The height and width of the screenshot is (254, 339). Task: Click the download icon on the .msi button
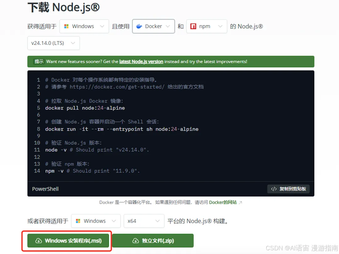click(39, 241)
